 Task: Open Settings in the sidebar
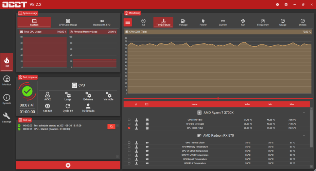coord(7,118)
